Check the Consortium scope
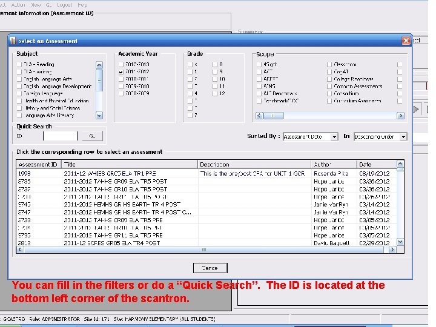The width and height of the screenshot is (436, 327). [x=329, y=93]
